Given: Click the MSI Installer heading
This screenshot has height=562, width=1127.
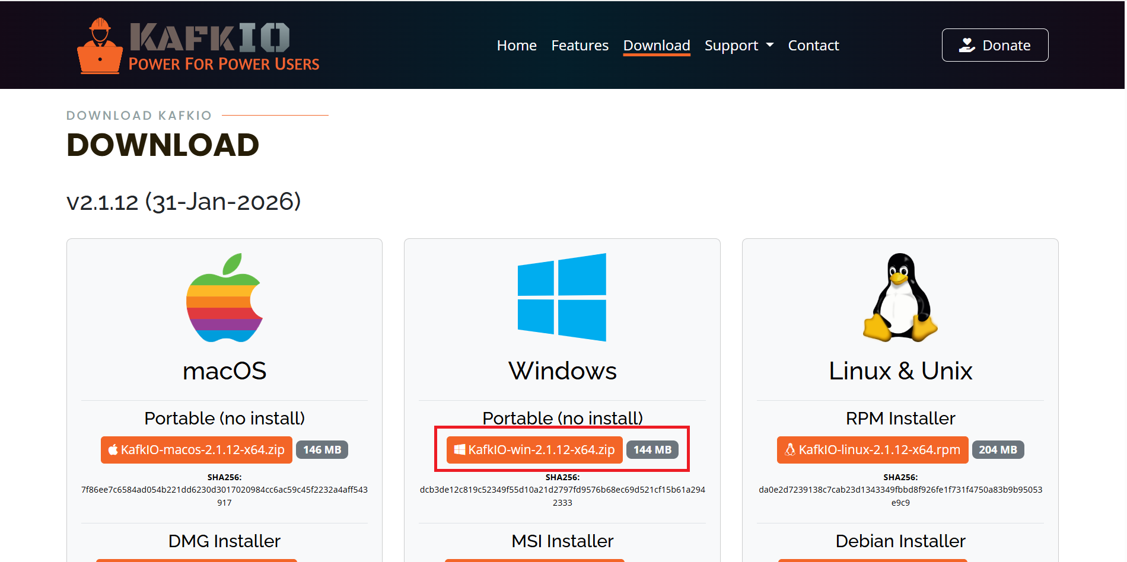Looking at the screenshot, I should [x=562, y=541].
